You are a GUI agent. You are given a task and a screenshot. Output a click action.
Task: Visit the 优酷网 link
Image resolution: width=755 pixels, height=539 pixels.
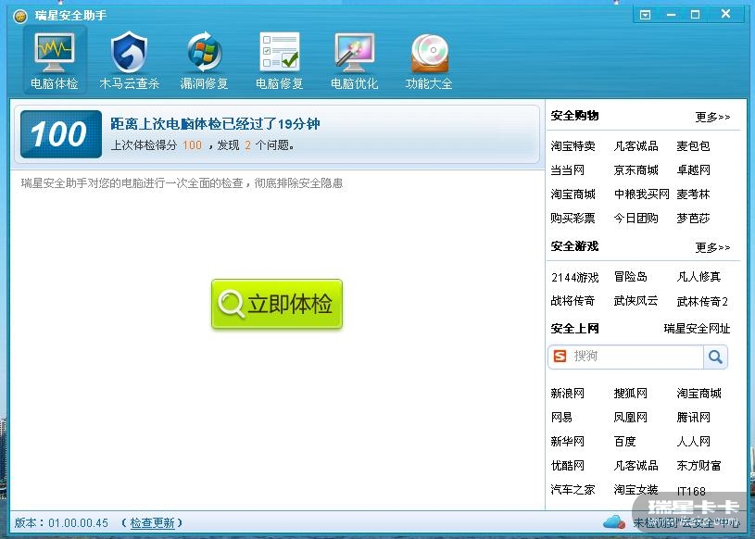pyautogui.click(x=567, y=465)
